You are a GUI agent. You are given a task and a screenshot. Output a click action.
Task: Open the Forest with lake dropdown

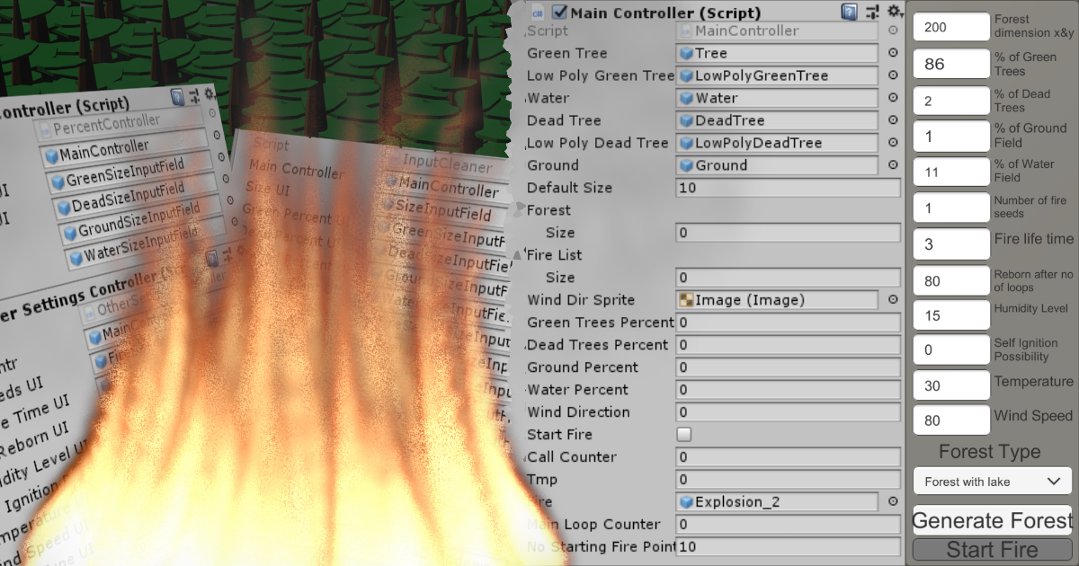click(992, 481)
